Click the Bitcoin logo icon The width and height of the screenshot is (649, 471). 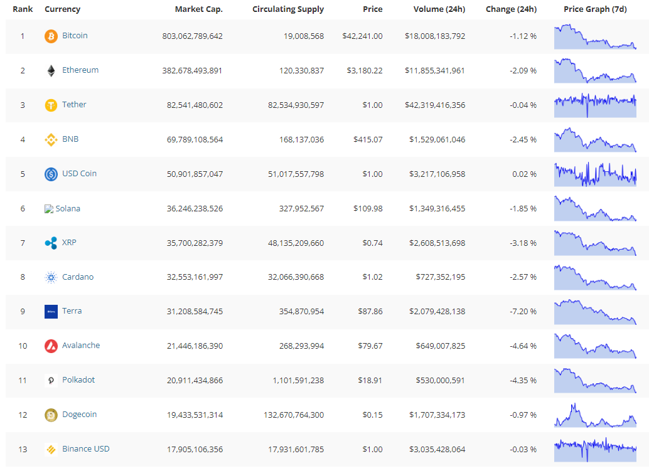coord(51,36)
